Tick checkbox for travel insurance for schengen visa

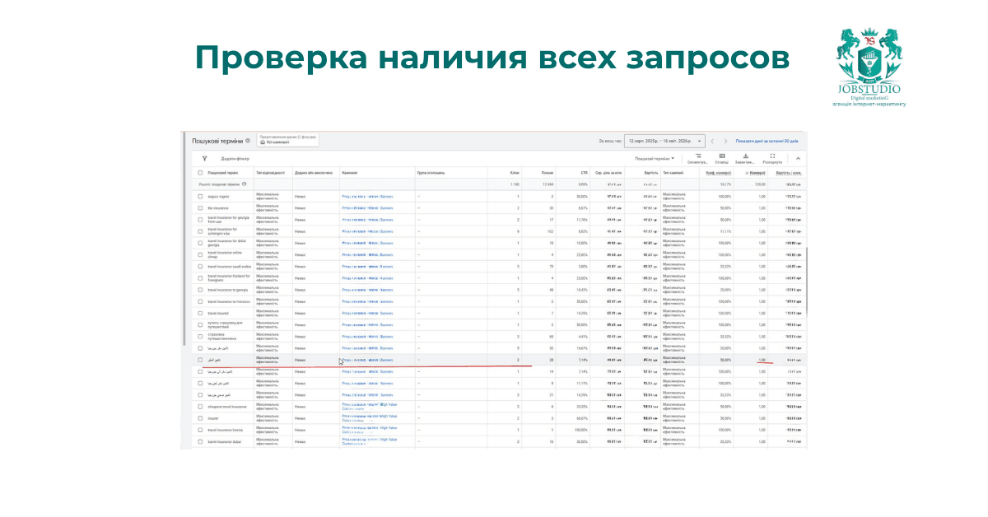pyautogui.click(x=200, y=231)
